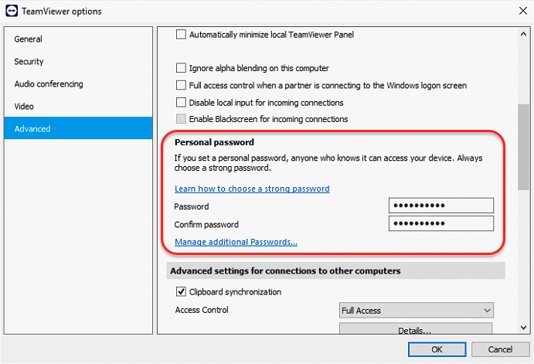Screen dimensions: 534x364
Task: Check Disable local input for incoming connections
Action: pos(181,102)
